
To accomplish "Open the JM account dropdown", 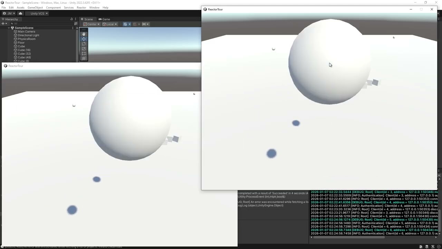I will tap(9, 13).
